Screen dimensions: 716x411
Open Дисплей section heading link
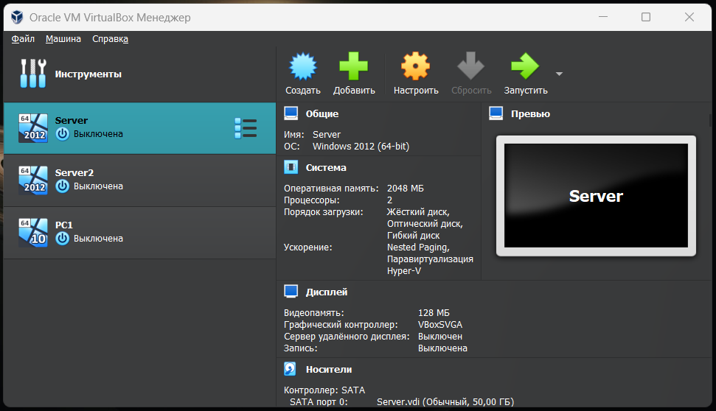click(x=327, y=292)
